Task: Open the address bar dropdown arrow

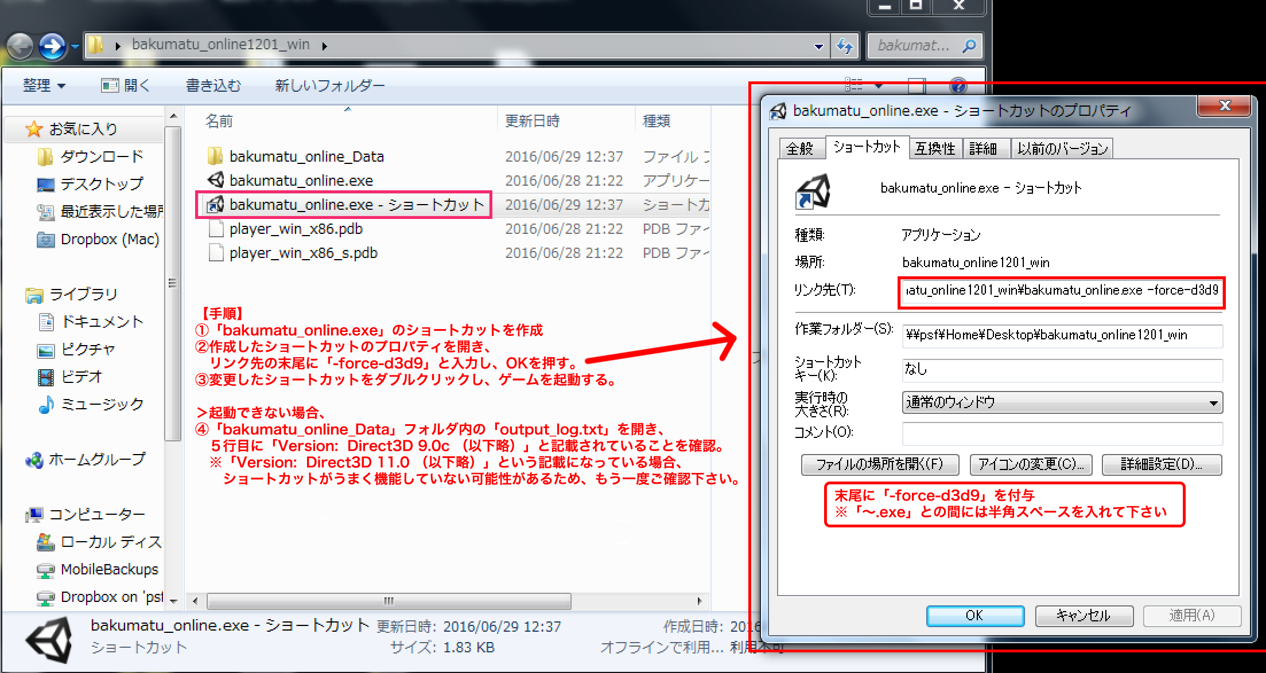Action: pyautogui.click(x=818, y=46)
